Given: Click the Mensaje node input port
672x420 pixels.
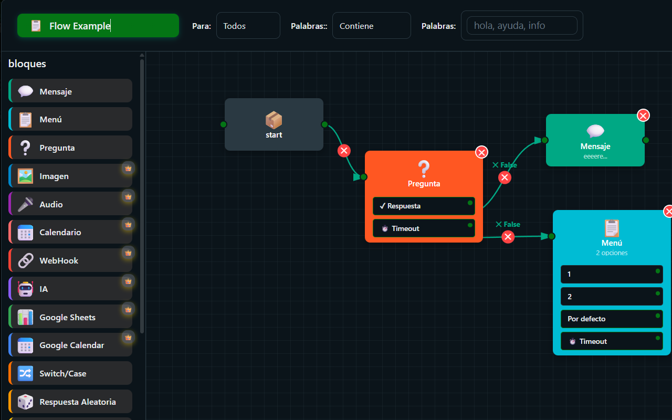Looking at the screenshot, I should (545, 140).
